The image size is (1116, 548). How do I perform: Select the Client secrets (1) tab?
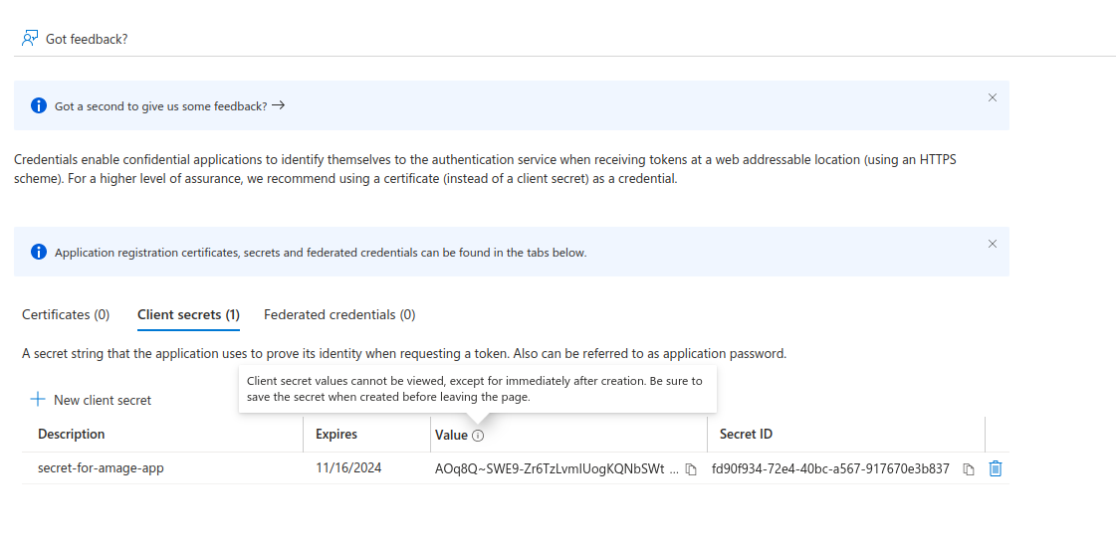[188, 314]
